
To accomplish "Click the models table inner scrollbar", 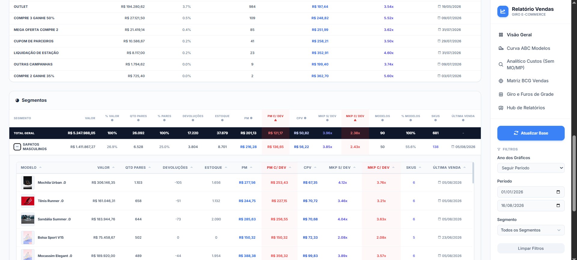I will click(473, 173).
